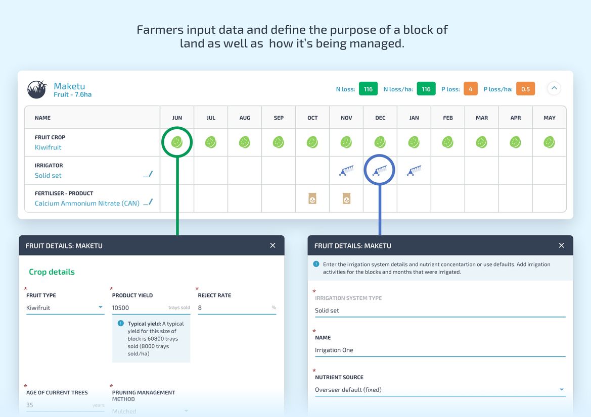The height and width of the screenshot is (417, 591).
Task: Close the irrigation Fruit Details dialog
Action: (561, 245)
